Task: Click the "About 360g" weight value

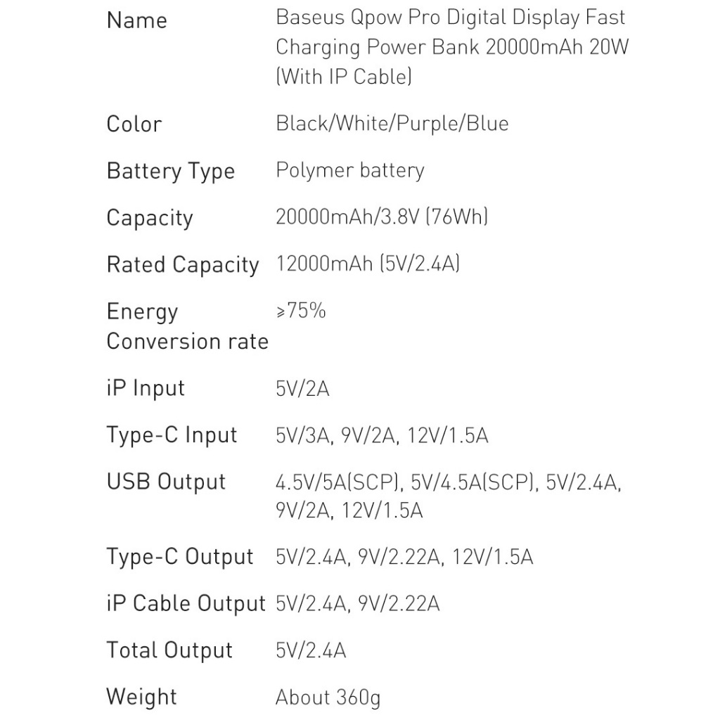Action: tap(328, 697)
